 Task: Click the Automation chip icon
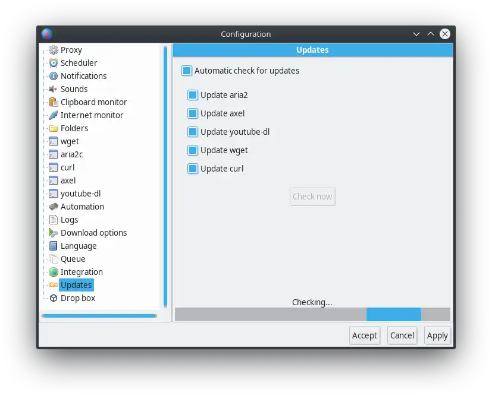[54, 207]
